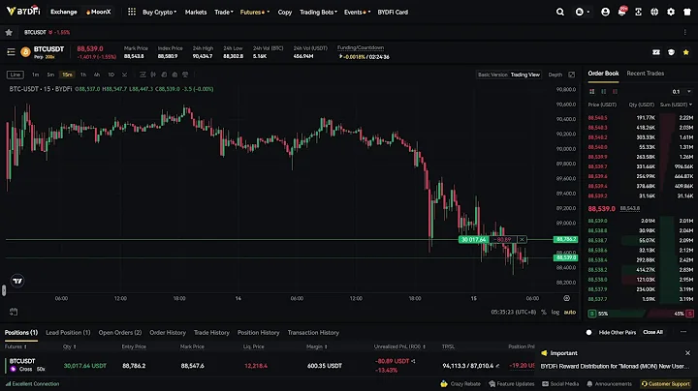Expand the Events dropdown menu
This screenshot has width=698, height=391.
(357, 12)
